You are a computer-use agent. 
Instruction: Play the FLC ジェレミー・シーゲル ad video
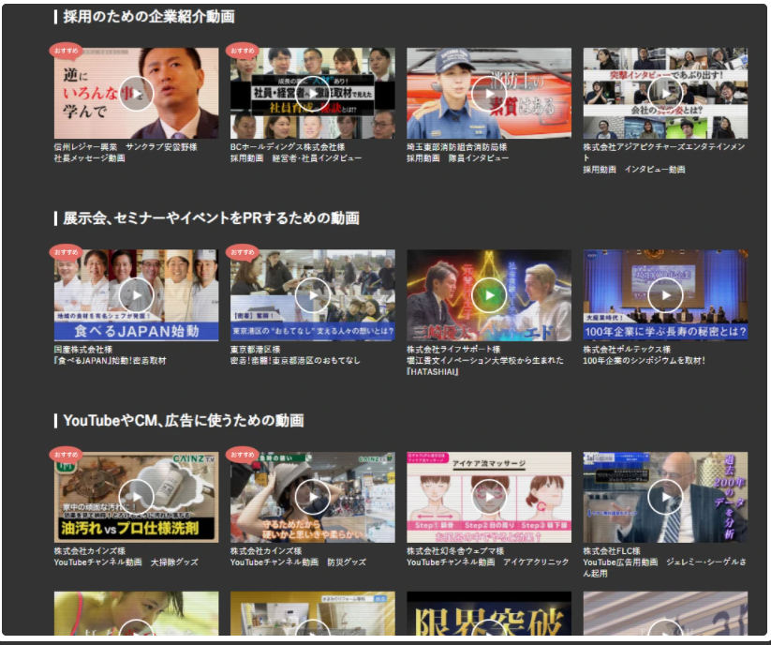pyautogui.click(x=665, y=497)
